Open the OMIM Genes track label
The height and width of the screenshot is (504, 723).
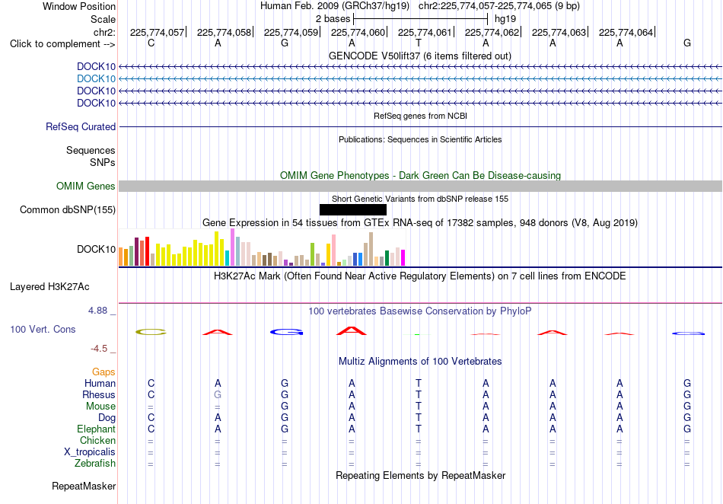click(86, 187)
